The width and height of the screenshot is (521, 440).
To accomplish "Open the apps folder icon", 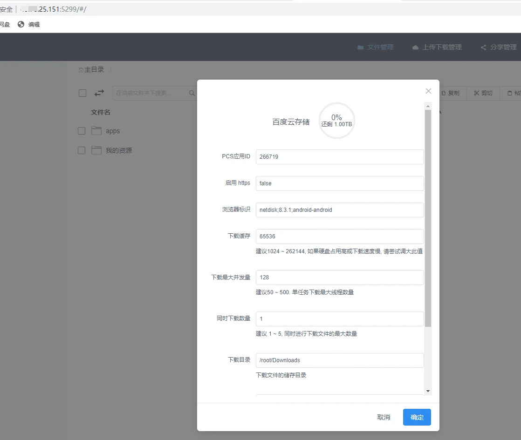I will coord(96,131).
